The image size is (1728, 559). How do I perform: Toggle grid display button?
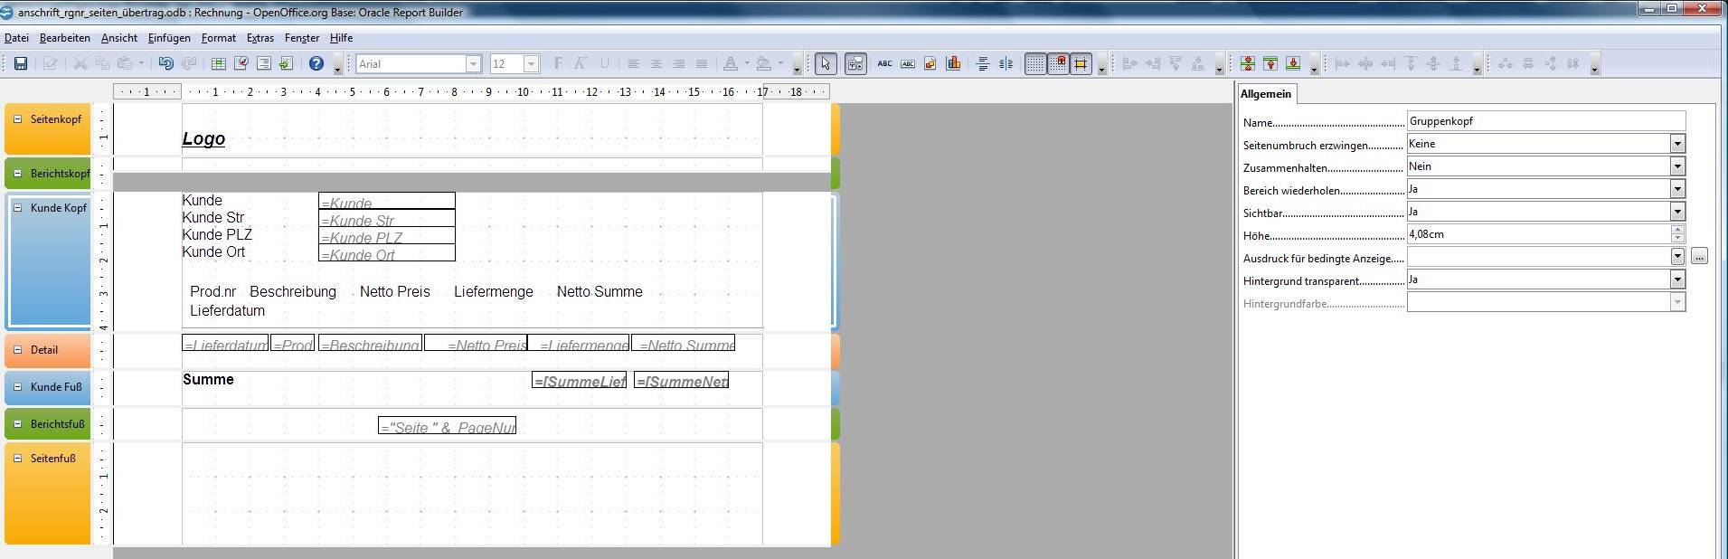1035,63
